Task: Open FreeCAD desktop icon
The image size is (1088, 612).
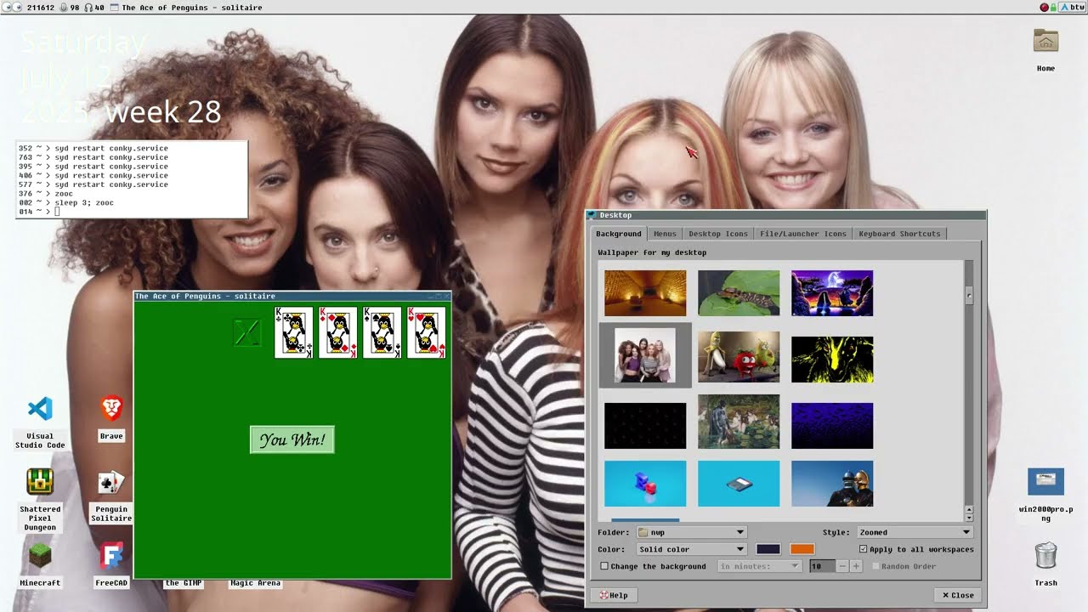Action: [x=111, y=556]
